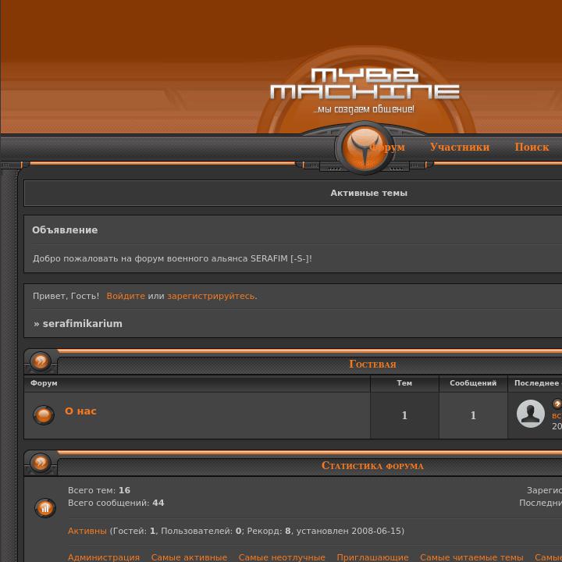Open the Поиск menu item
The image size is (562, 562).
click(x=532, y=147)
